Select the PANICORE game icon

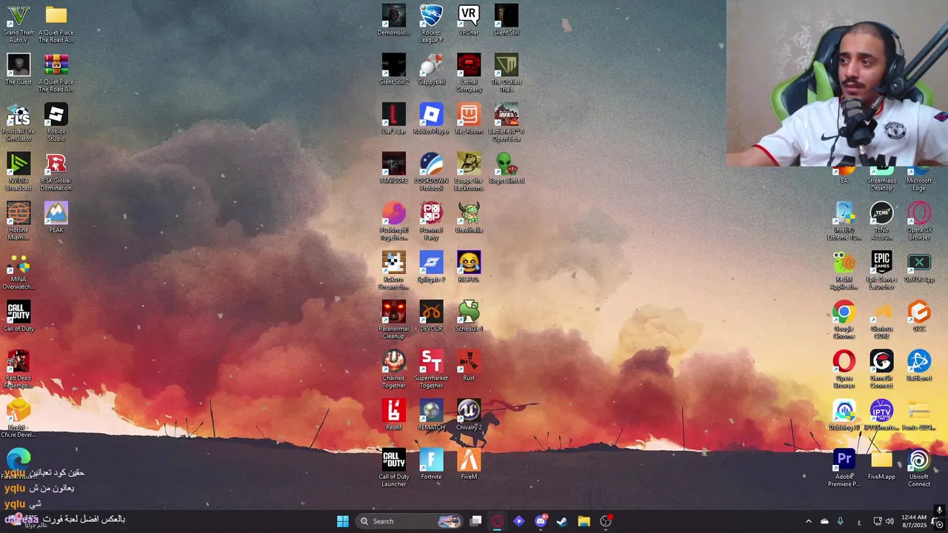393,169
